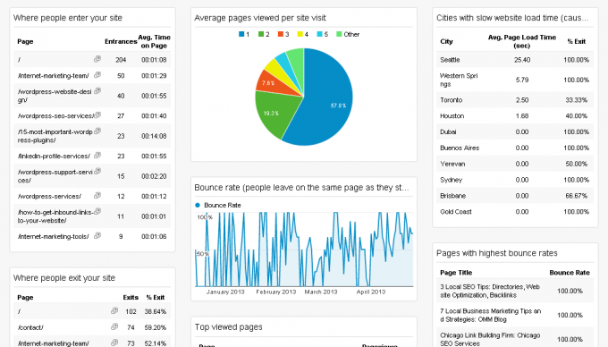Select Brisbane city row
The image size is (608, 347).
point(514,196)
